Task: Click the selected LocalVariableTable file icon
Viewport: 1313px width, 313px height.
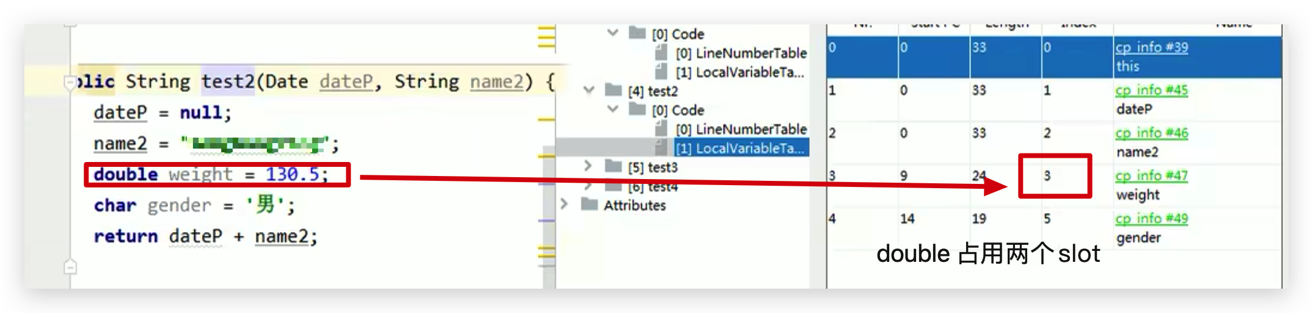Action: pos(661,148)
